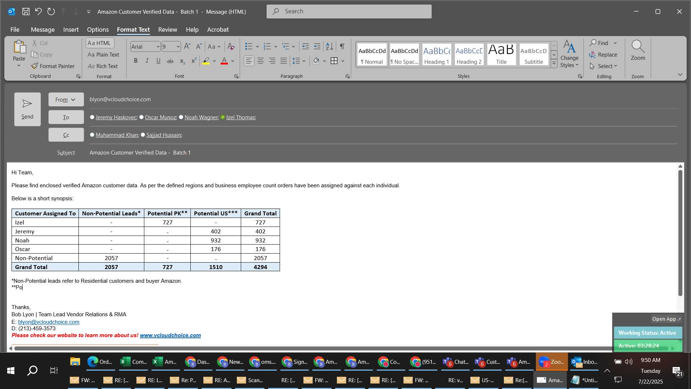Viewport: 691px width, 389px height.
Task: Click the Send envelope button
Action: [x=27, y=109]
